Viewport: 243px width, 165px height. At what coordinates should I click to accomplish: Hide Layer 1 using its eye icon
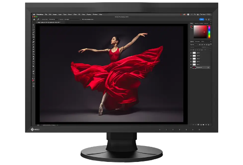click(191, 64)
